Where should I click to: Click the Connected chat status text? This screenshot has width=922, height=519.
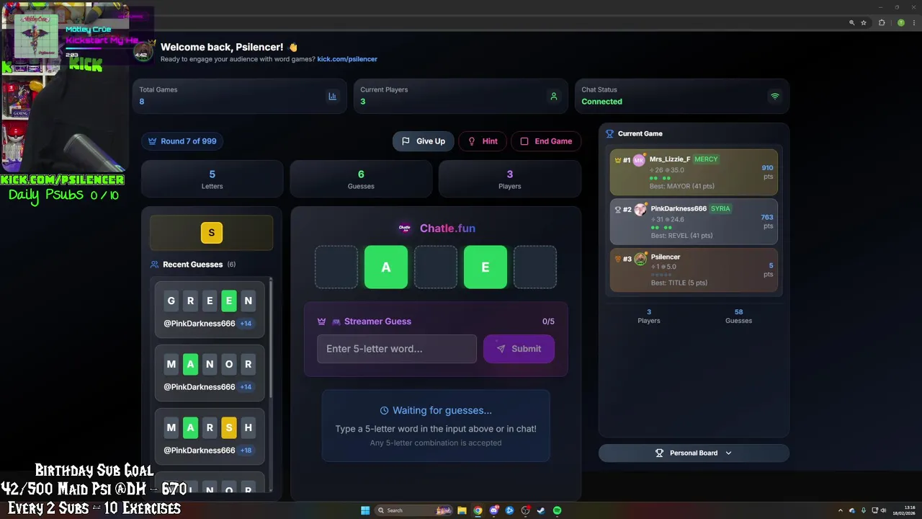[601, 102]
